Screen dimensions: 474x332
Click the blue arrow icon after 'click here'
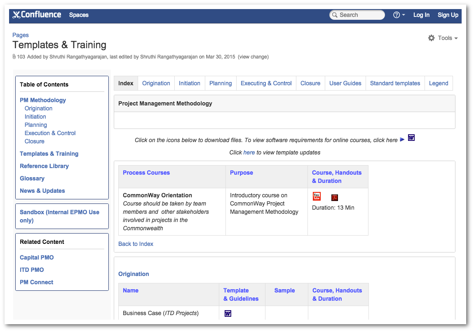[x=402, y=140]
